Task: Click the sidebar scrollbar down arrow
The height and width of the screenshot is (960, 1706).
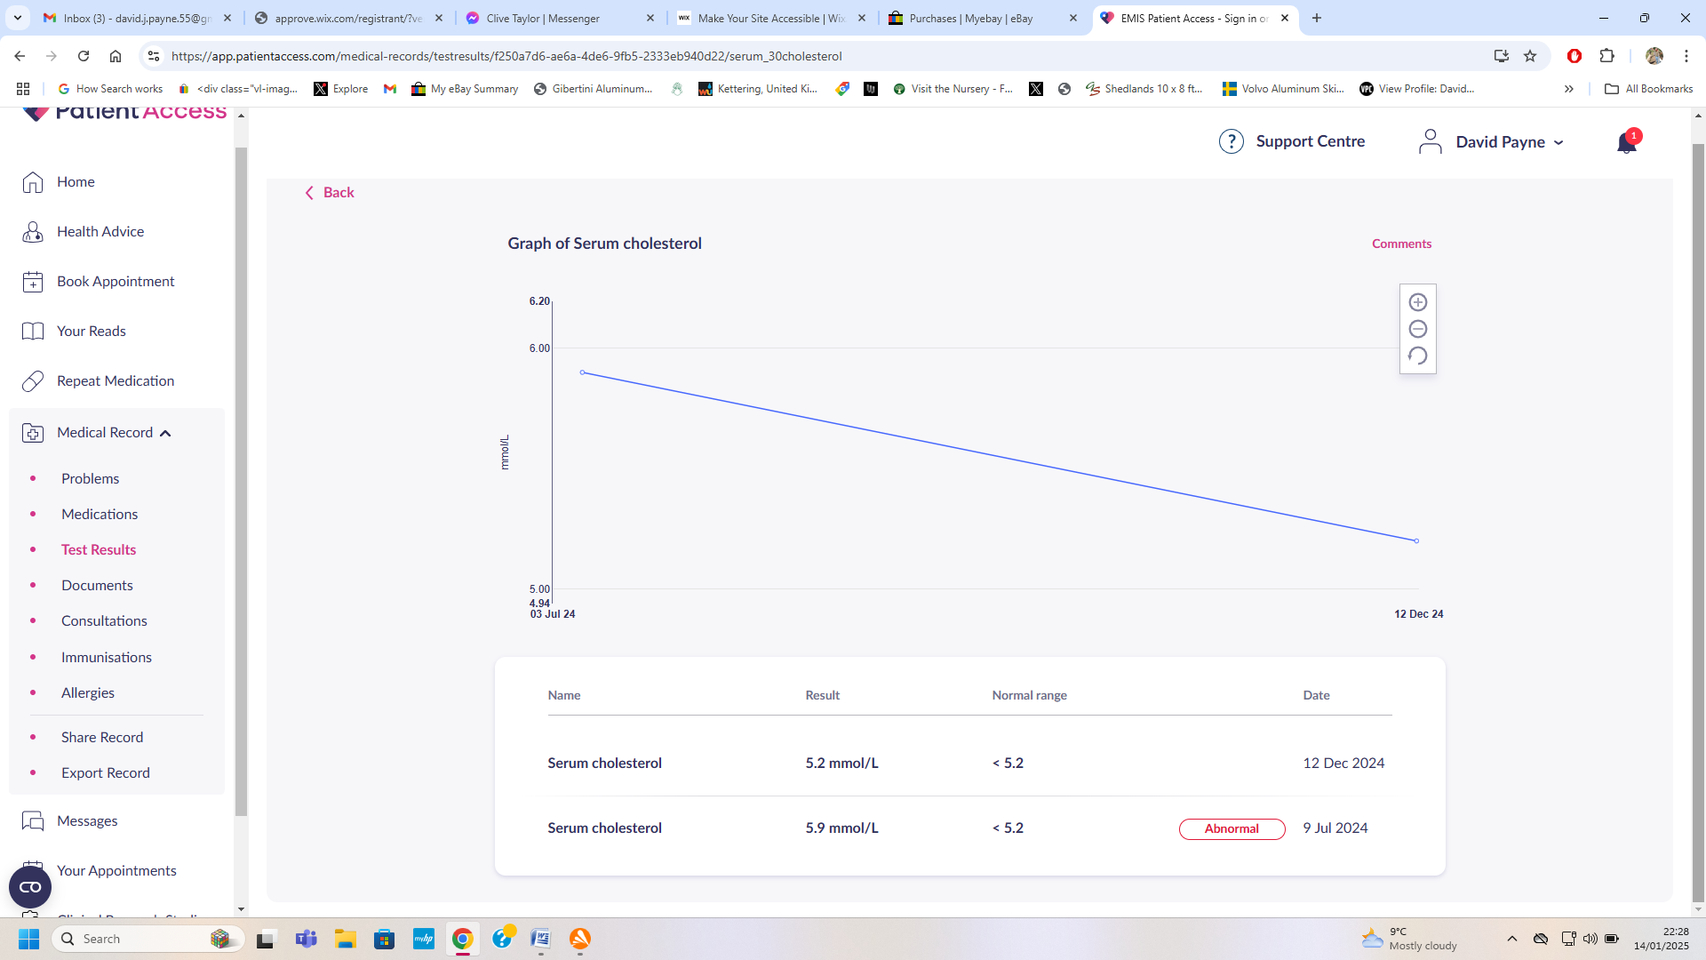Action: [241, 909]
